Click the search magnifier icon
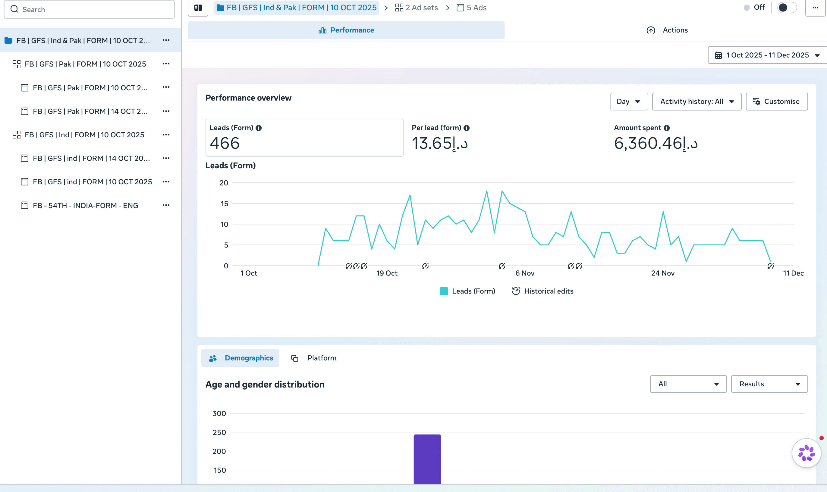This screenshot has height=492, width=827. pos(14,9)
